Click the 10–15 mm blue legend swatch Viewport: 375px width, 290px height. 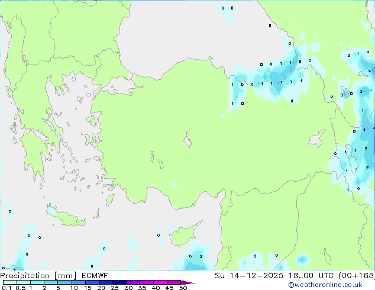click(78, 282)
